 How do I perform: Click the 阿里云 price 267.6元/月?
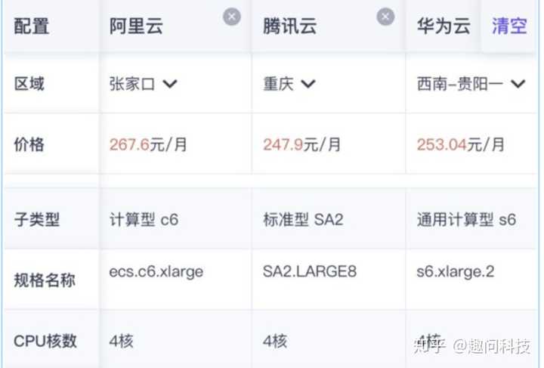(x=148, y=144)
